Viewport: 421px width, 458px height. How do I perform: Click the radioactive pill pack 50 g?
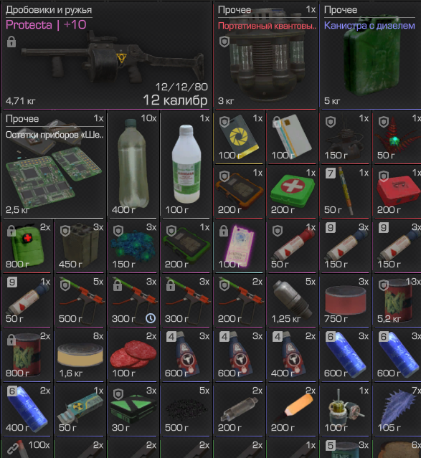pyautogui.click(x=80, y=409)
